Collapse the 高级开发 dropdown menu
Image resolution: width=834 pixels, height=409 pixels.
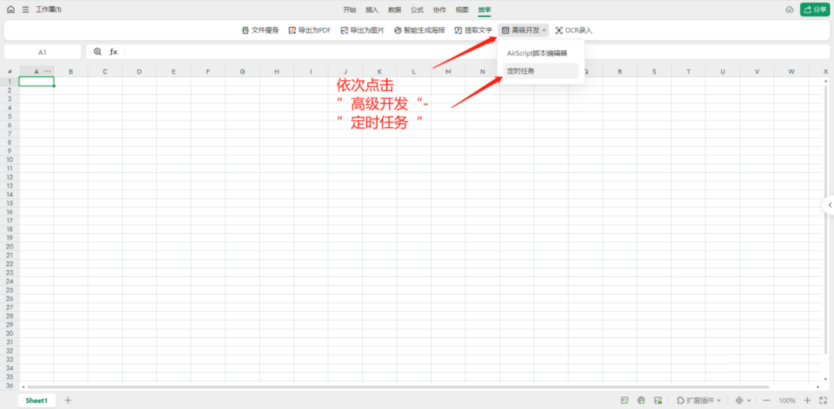(523, 30)
